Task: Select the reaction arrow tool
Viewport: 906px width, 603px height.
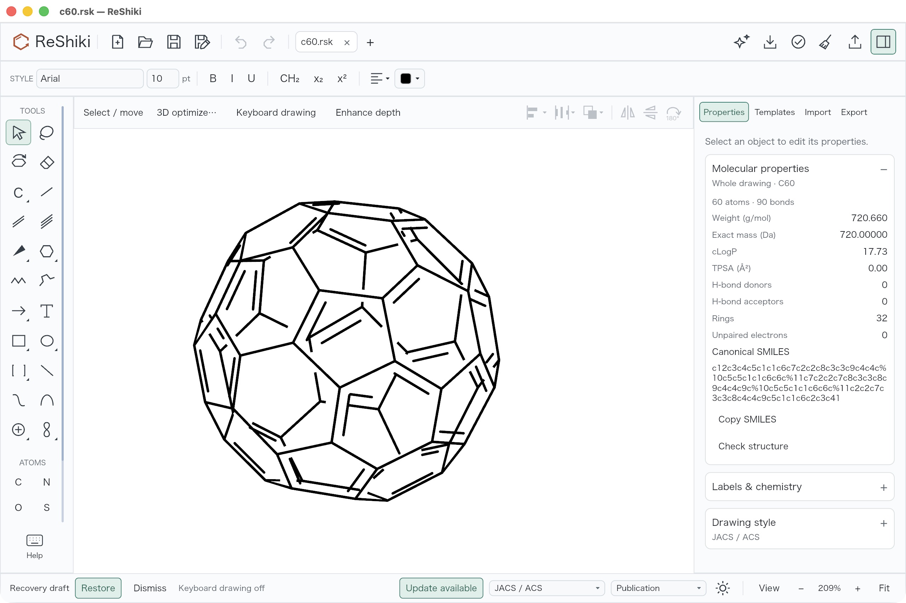Action: click(18, 311)
